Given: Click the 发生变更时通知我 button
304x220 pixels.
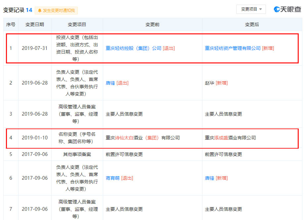Looking at the screenshot, I should [56, 11].
